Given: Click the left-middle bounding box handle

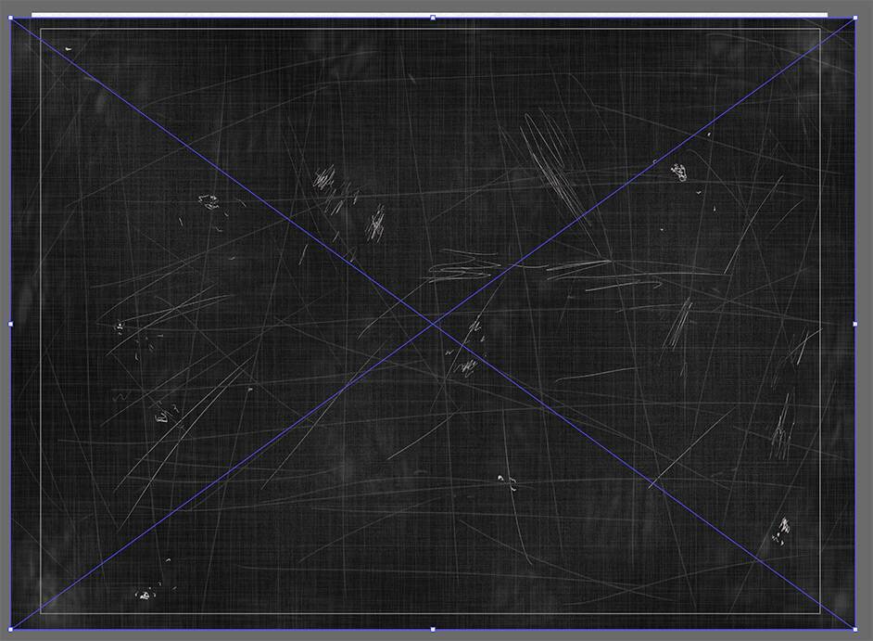Looking at the screenshot, I should pos(10,324).
